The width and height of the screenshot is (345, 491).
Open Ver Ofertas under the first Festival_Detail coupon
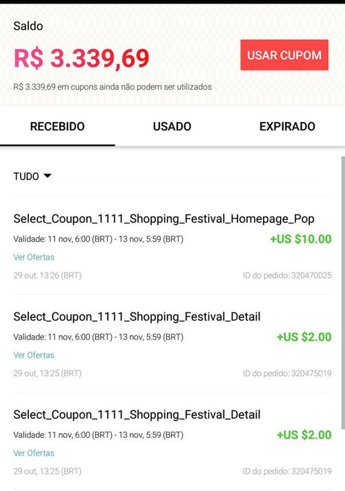(x=34, y=355)
